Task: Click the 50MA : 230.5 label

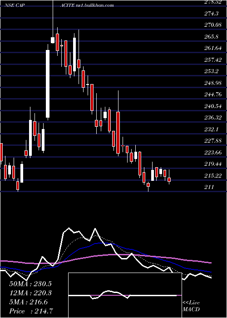Action: 30,284
